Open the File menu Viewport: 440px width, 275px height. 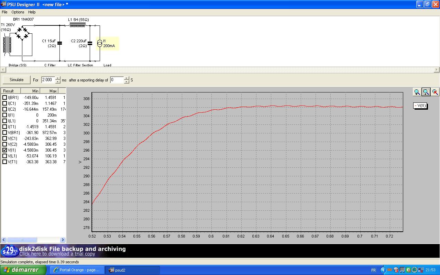pos(4,12)
